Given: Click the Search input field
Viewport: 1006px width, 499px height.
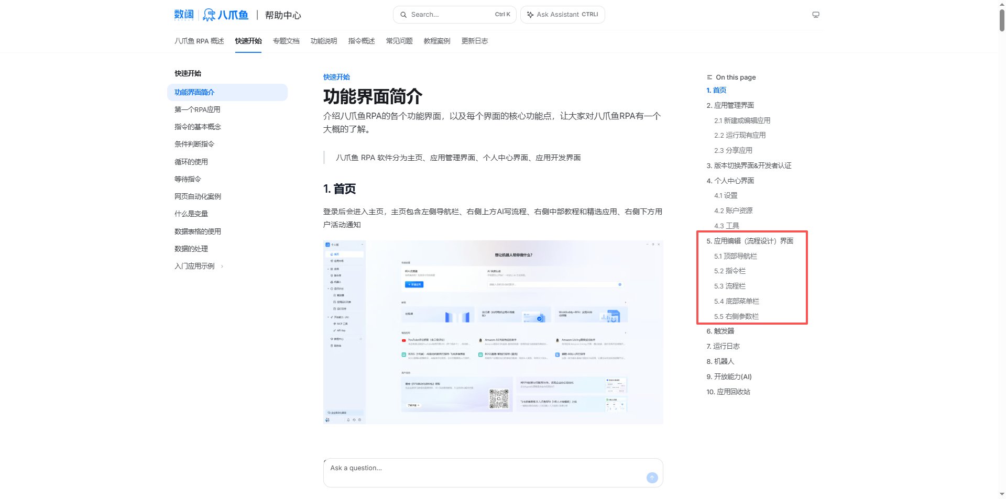Looking at the screenshot, I should (x=455, y=15).
